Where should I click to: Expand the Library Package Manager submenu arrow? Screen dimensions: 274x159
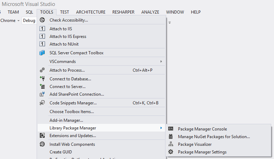(161, 128)
